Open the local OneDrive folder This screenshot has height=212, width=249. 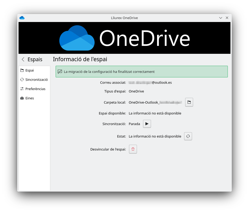tap(189, 102)
